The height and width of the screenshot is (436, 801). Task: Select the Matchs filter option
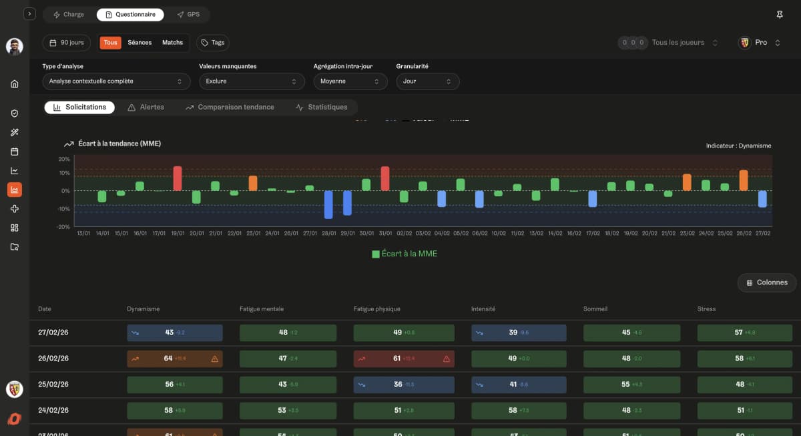[x=172, y=43]
